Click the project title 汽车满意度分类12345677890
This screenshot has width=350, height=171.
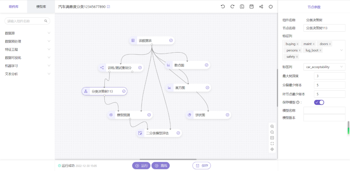pyautogui.click(x=82, y=7)
